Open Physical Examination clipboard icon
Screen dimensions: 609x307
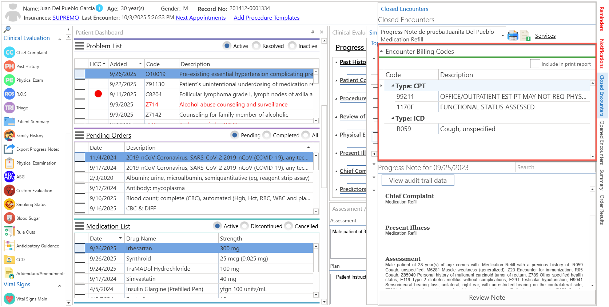pyautogui.click(x=9, y=163)
